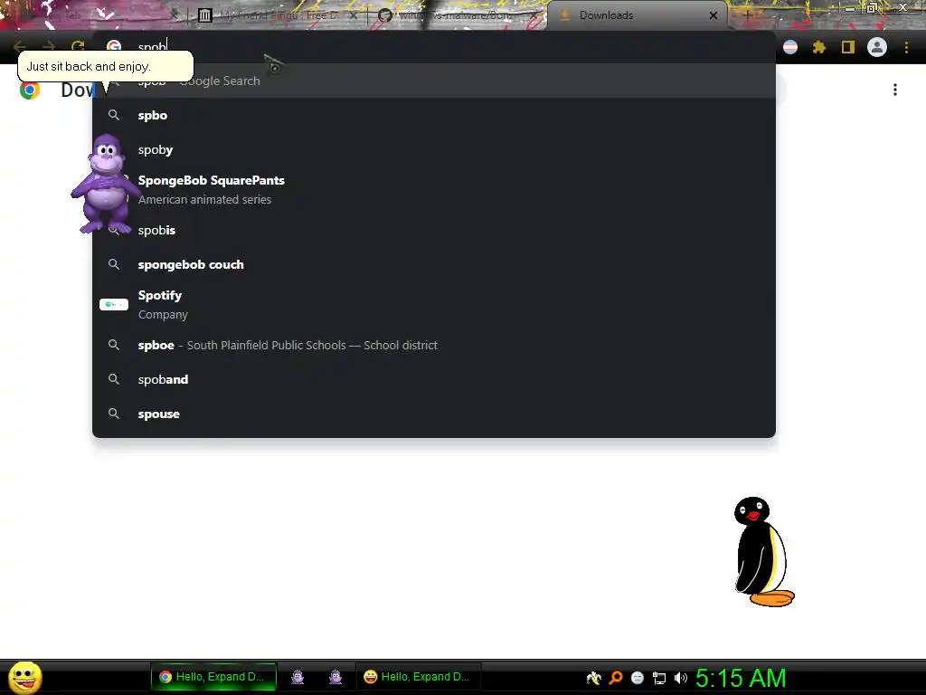Select the 'spouse' suggestion

point(434,414)
